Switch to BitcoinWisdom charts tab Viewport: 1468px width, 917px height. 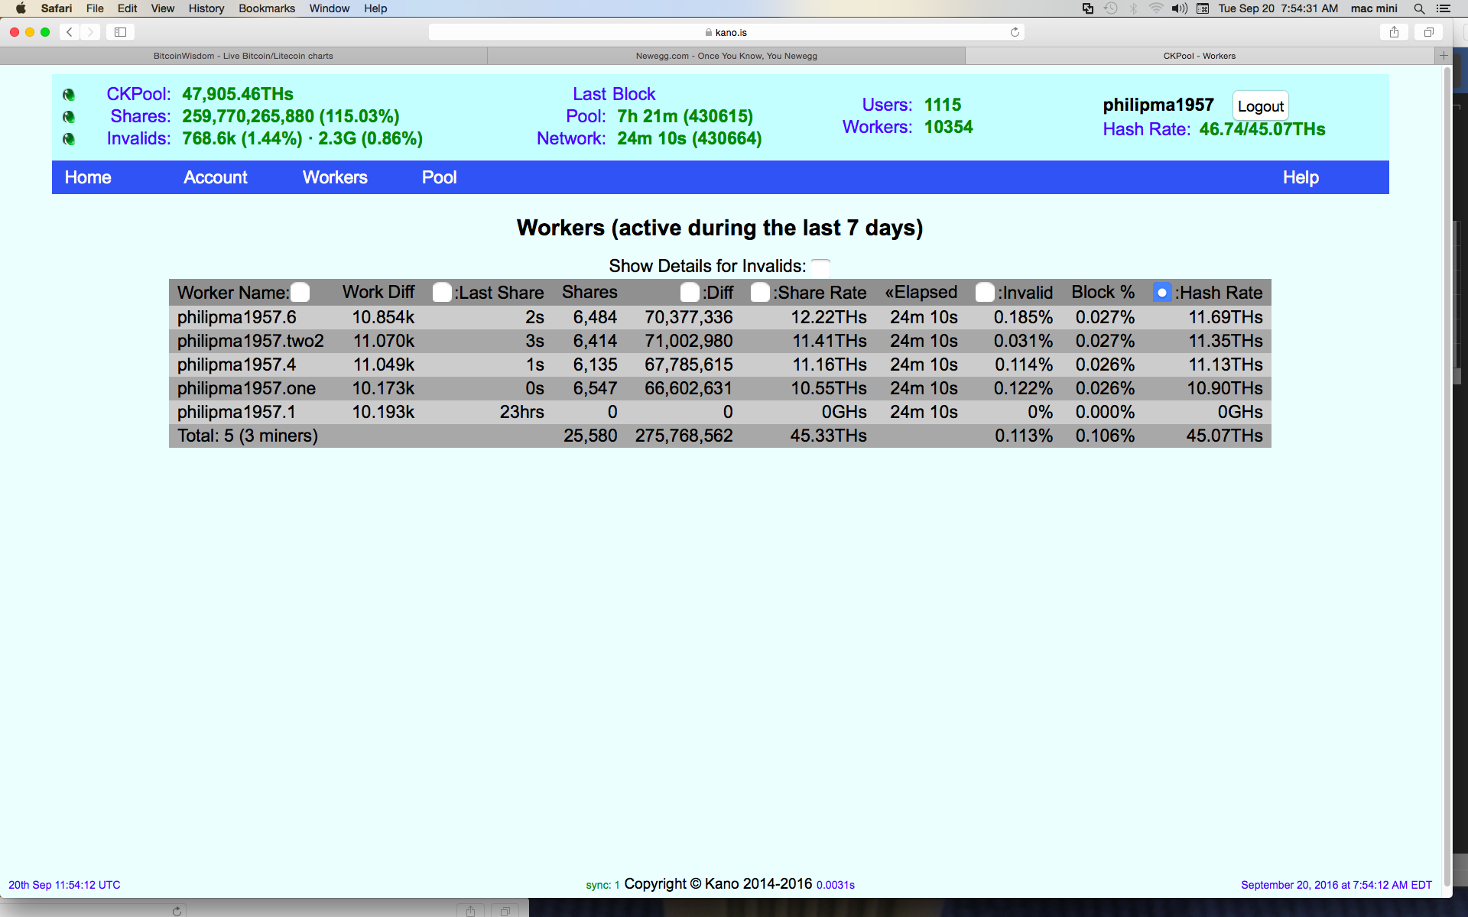pyautogui.click(x=243, y=56)
